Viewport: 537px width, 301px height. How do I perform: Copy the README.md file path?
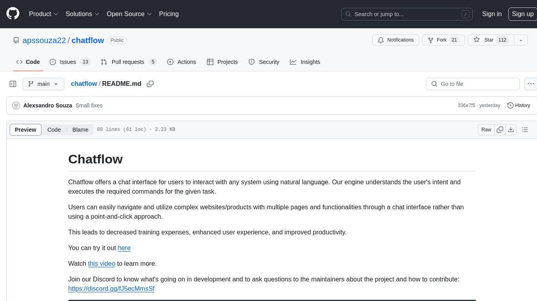pyautogui.click(x=150, y=84)
